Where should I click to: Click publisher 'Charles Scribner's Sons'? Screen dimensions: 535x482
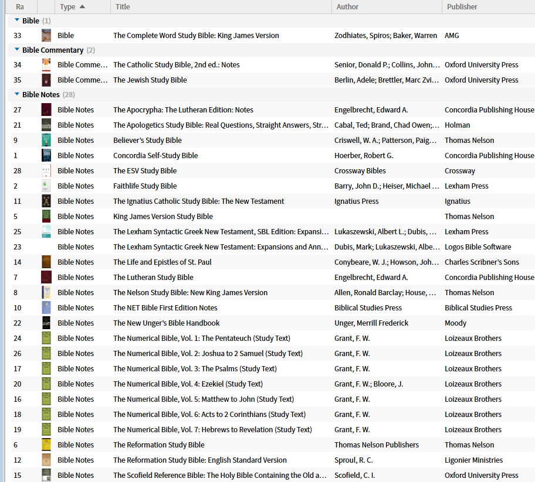[482, 262]
